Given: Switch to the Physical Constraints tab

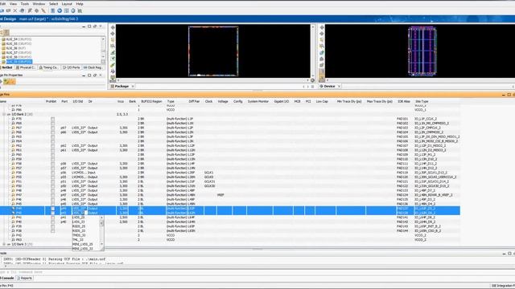Looking at the screenshot, I should [26, 67].
